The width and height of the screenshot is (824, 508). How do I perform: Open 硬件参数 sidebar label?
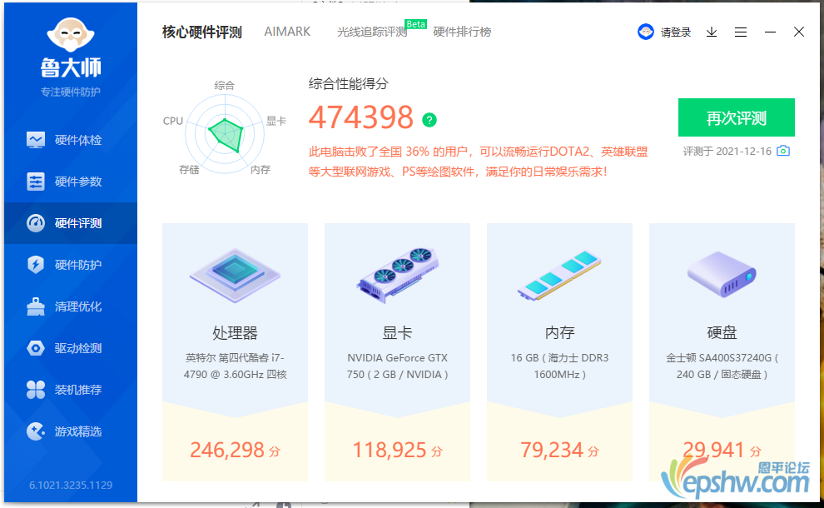pyautogui.click(x=78, y=182)
